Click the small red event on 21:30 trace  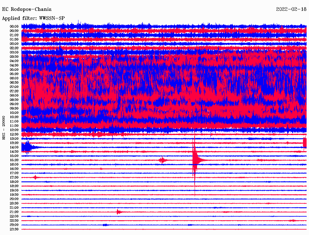118,212
